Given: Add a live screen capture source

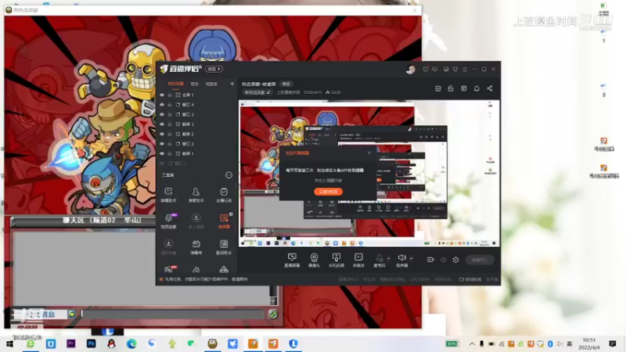Looking at the screenshot, I should 292,260.
